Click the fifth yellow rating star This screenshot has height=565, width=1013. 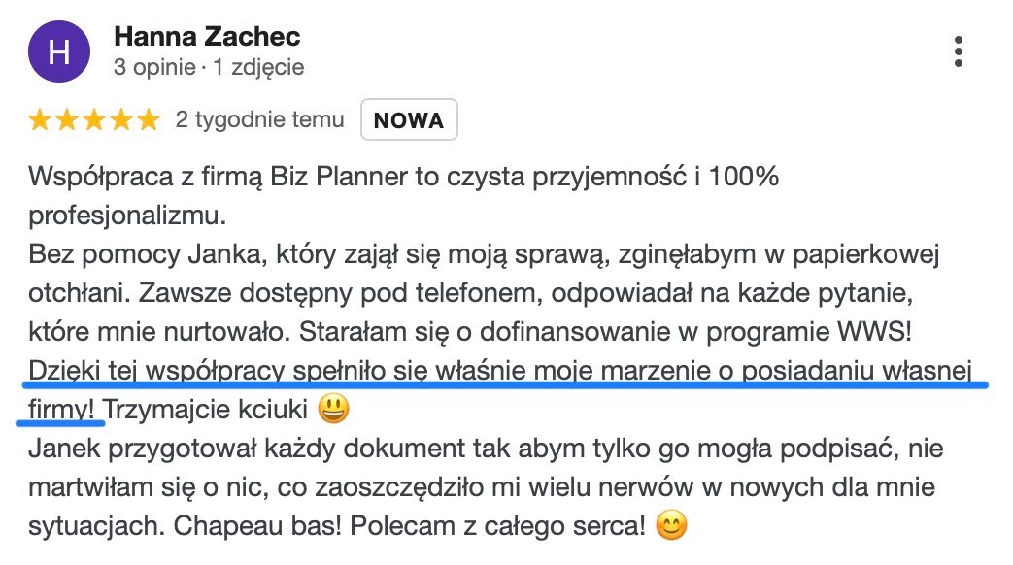pos(148,120)
